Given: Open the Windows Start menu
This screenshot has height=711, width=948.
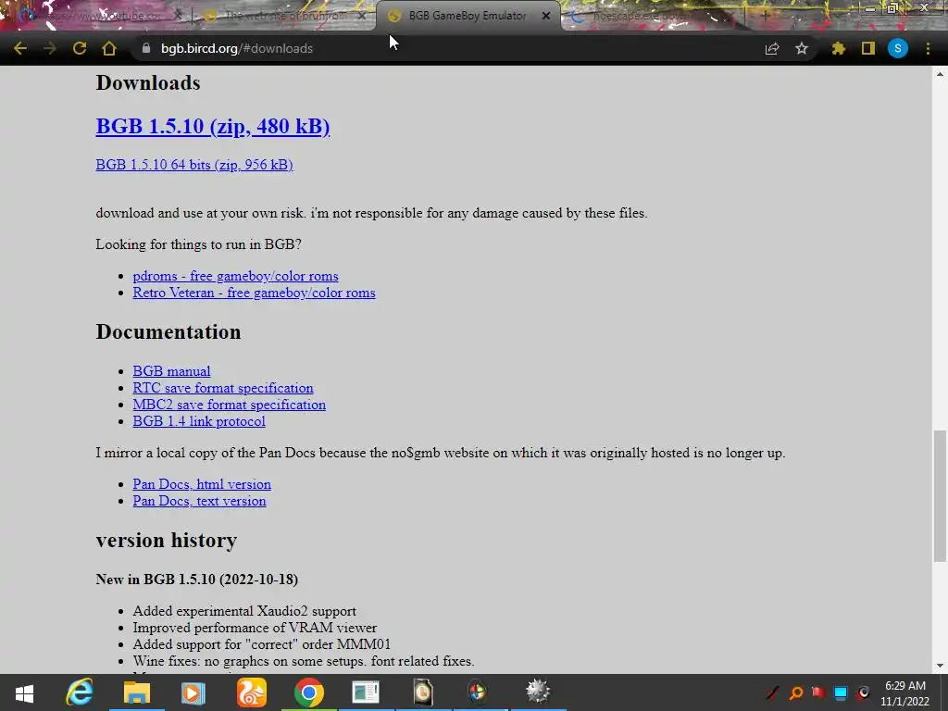Looking at the screenshot, I should (x=24, y=692).
